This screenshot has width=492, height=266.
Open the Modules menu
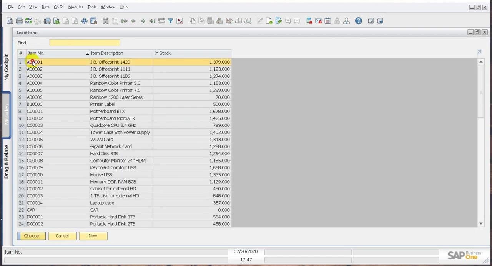pyautogui.click(x=75, y=7)
